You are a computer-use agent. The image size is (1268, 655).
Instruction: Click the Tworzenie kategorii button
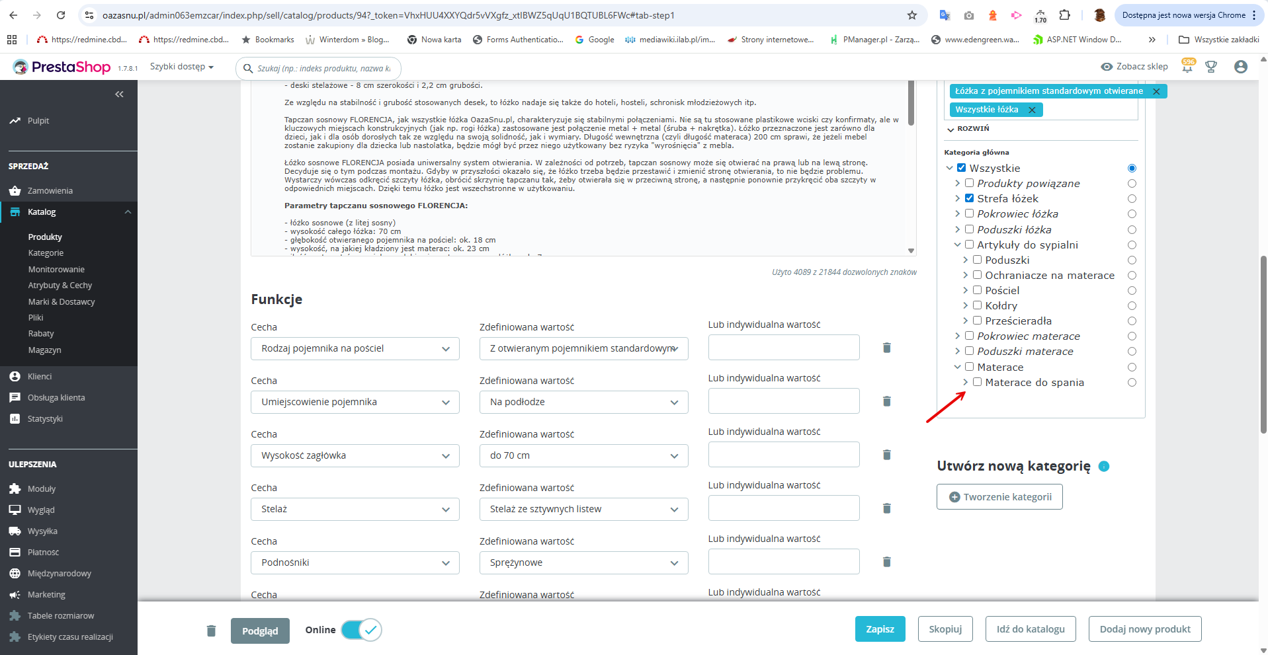pos(999,497)
